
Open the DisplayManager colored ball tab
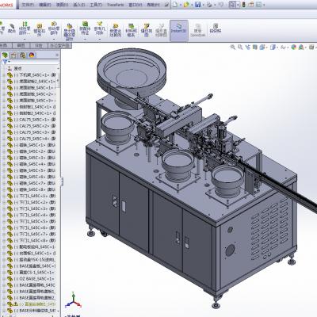click(32, 55)
